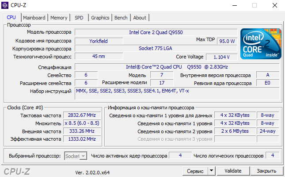Click the L2 cache value 2 x 6 MBytes
This screenshot has width=285, height=177.
click(235, 131)
